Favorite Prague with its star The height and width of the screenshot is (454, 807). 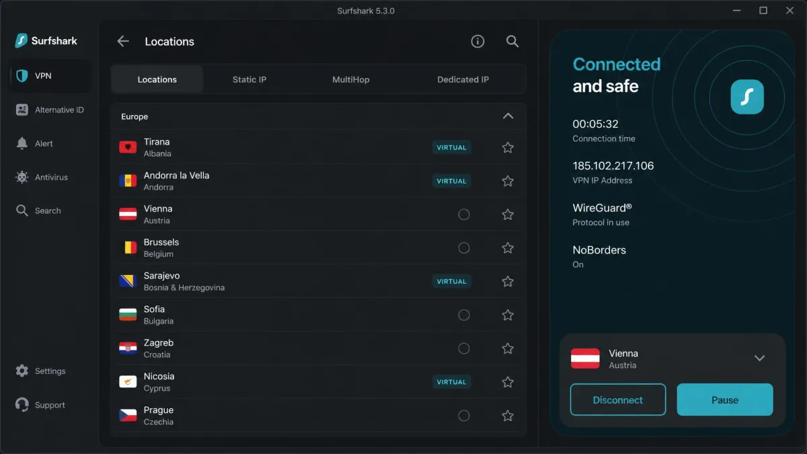pyautogui.click(x=508, y=416)
